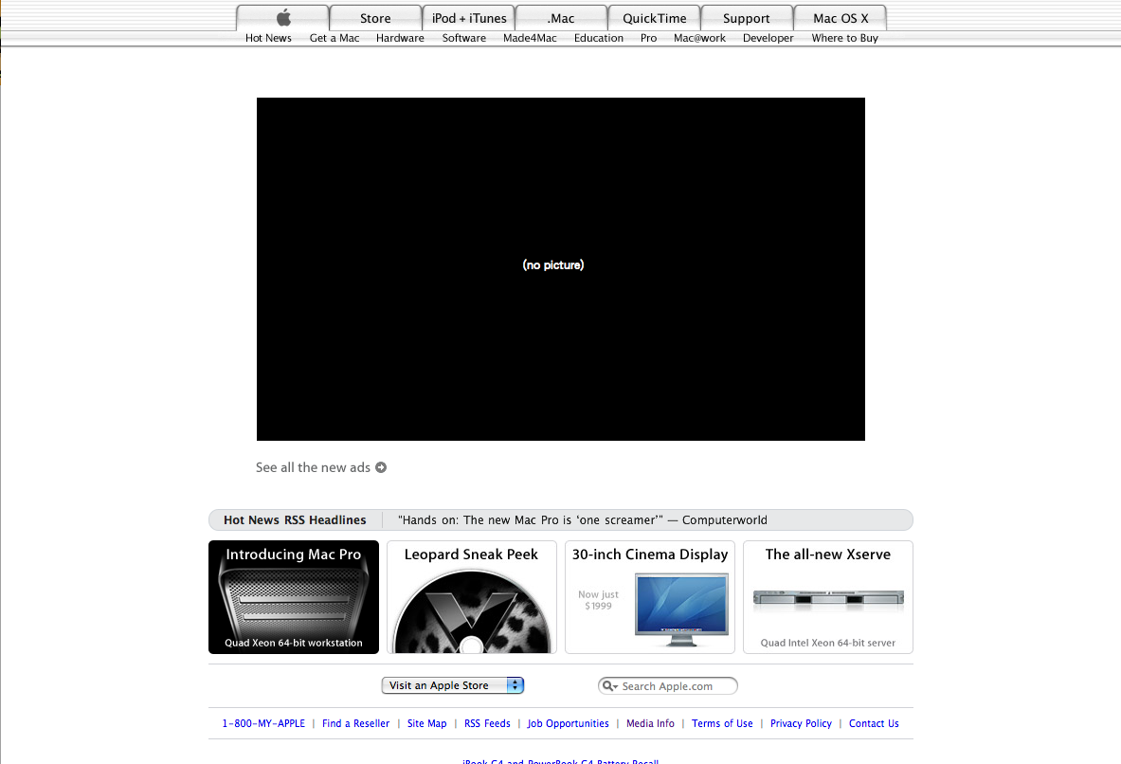Click into the Search Apple.com field
This screenshot has width=1121, height=764.
[668, 686]
